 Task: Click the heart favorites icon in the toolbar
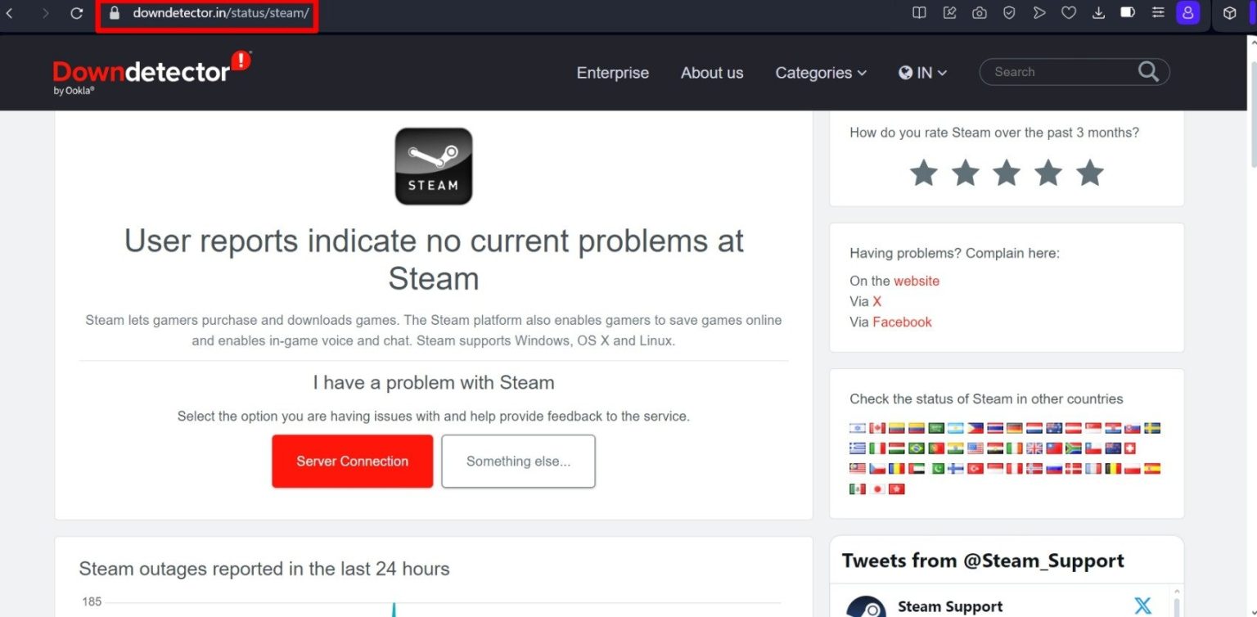pos(1069,12)
